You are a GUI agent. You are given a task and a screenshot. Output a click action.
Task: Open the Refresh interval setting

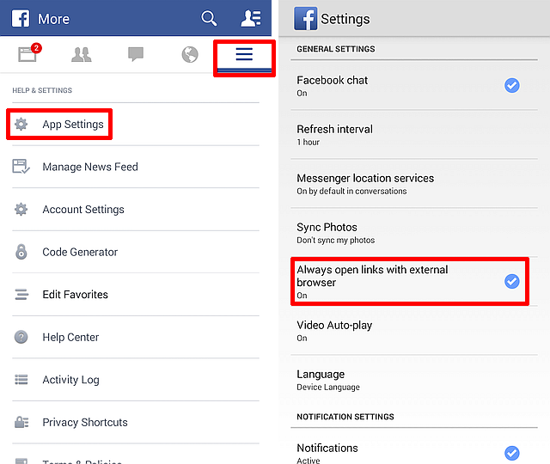point(414,135)
